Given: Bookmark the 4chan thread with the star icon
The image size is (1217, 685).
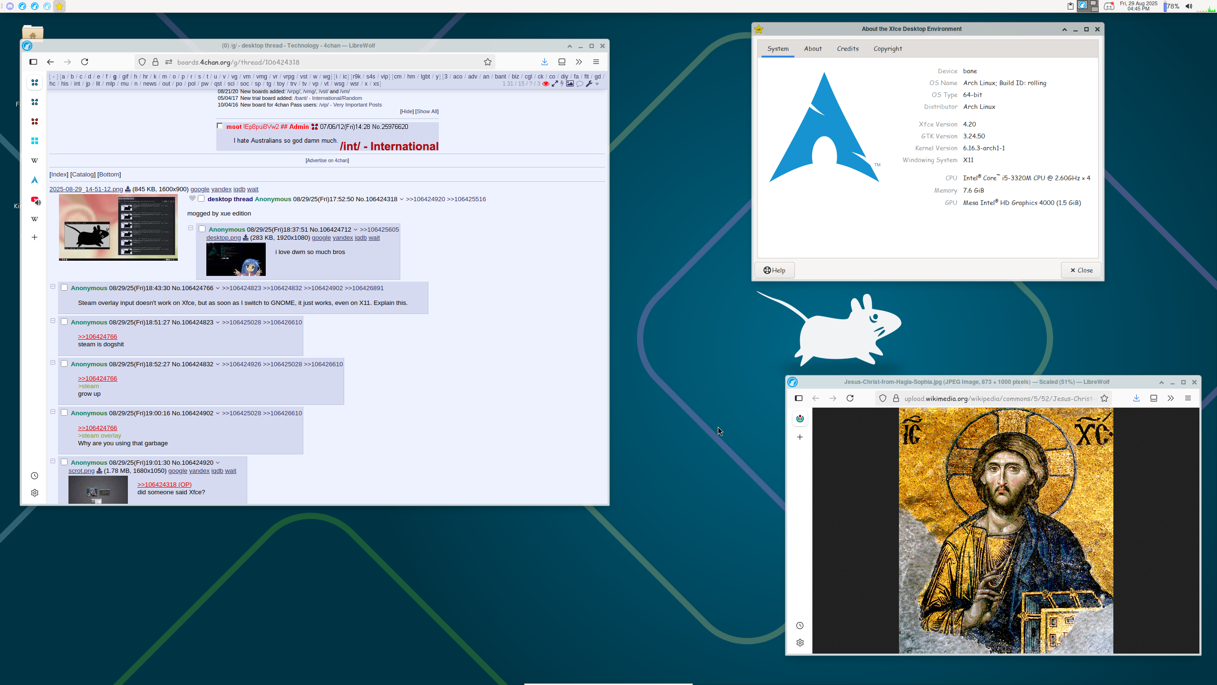Looking at the screenshot, I should click(x=488, y=62).
